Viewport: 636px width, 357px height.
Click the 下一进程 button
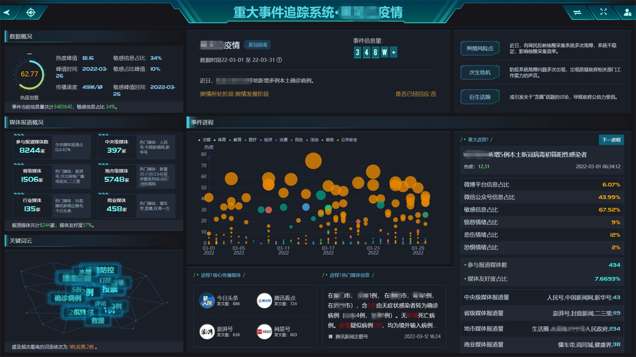click(611, 140)
